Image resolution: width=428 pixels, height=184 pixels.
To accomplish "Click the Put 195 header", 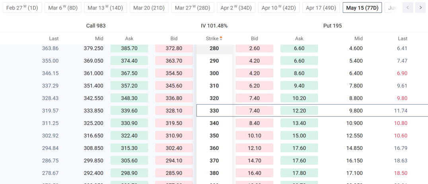I will coord(333,26).
